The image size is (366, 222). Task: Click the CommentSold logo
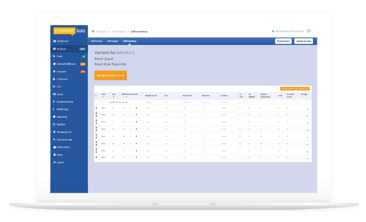[x=69, y=31]
